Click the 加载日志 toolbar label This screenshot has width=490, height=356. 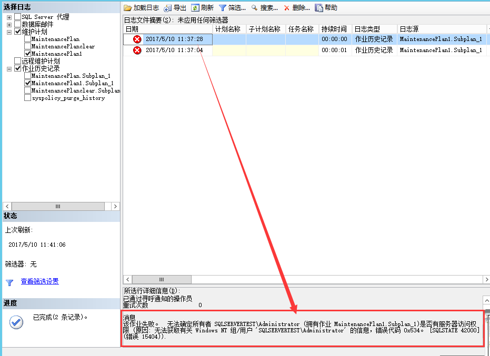tap(146, 8)
